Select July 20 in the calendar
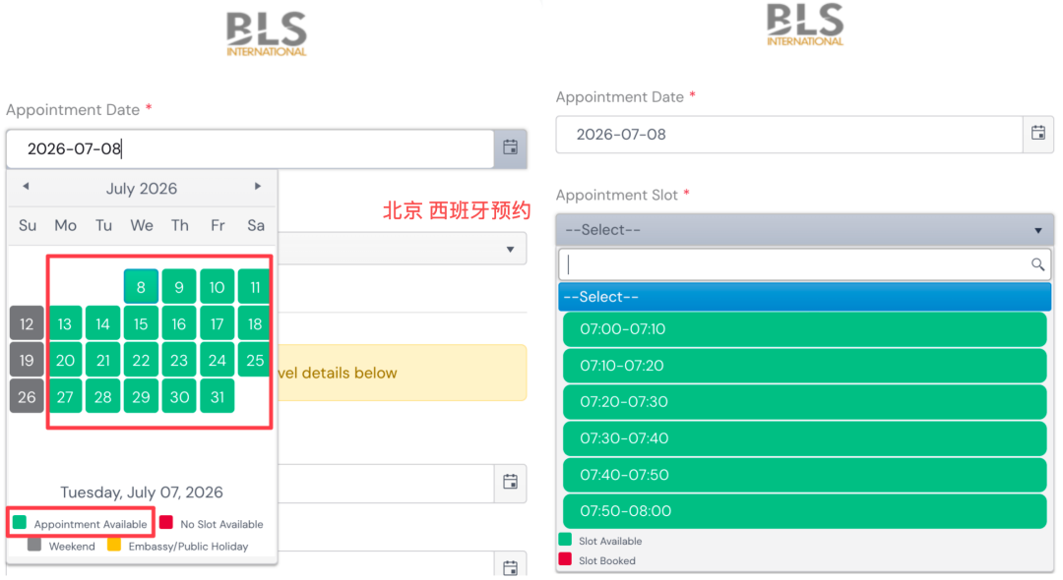 click(65, 360)
